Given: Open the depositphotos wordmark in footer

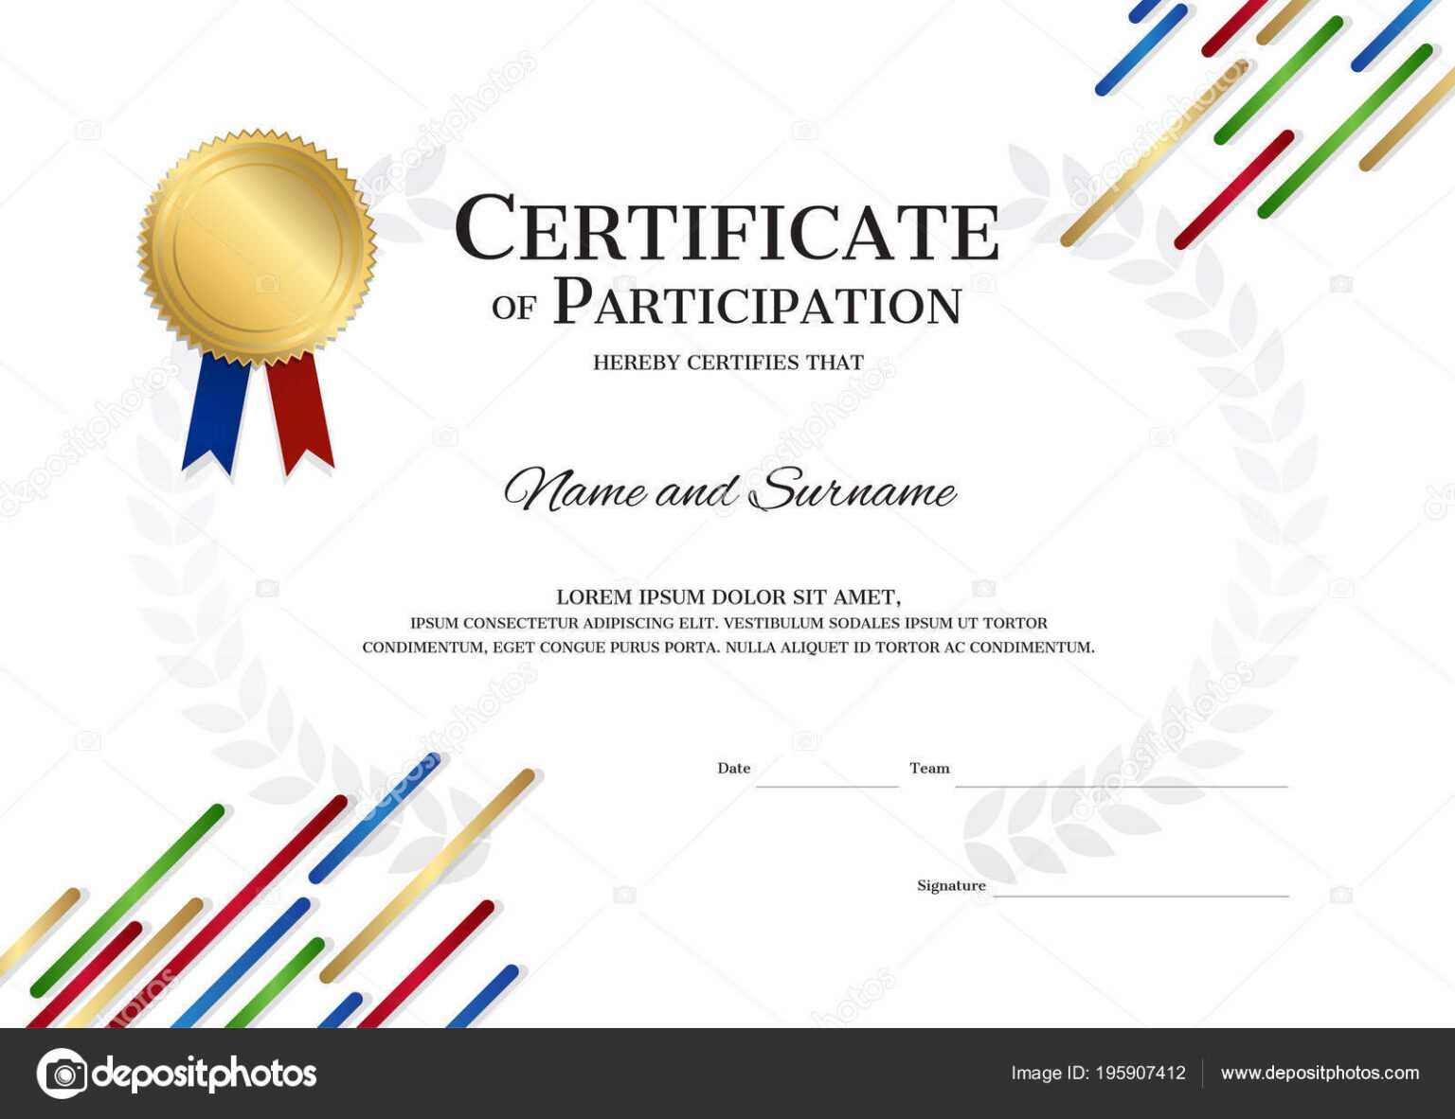Looking at the screenshot, I should [205, 1074].
